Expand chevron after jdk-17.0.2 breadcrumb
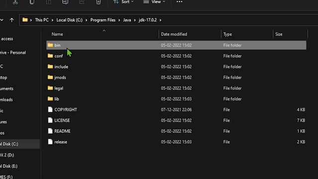Screen dimensions: 318x179 (160, 20)
